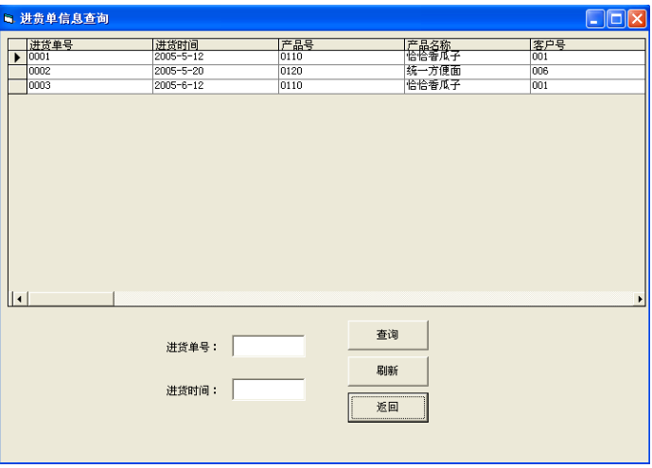Minimize the 进货单信息查询 window
652x468 pixels.
click(x=595, y=19)
